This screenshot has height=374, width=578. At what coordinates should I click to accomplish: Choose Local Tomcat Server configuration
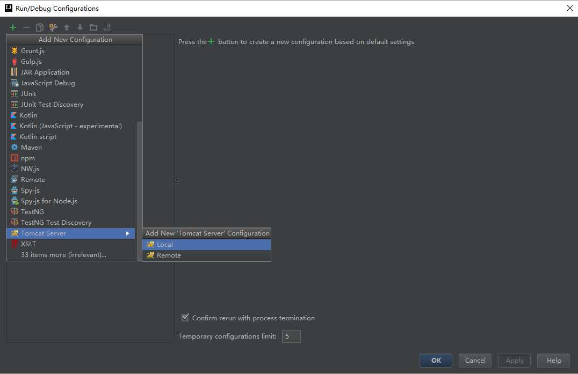pyautogui.click(x=206, y=245)
